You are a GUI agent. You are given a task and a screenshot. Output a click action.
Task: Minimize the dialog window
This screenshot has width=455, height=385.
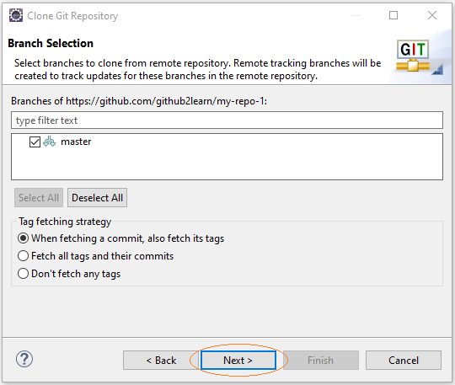coord(356,15)
